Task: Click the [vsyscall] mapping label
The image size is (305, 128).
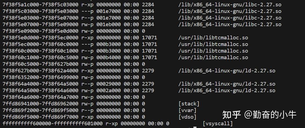Action: click(x=218, y=124)
